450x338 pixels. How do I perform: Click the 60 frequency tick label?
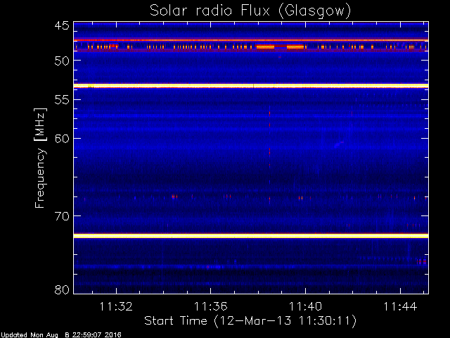click(x=62, y=139)
